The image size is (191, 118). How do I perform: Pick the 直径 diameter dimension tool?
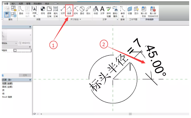pyautogui.click(x=82, y=10)
